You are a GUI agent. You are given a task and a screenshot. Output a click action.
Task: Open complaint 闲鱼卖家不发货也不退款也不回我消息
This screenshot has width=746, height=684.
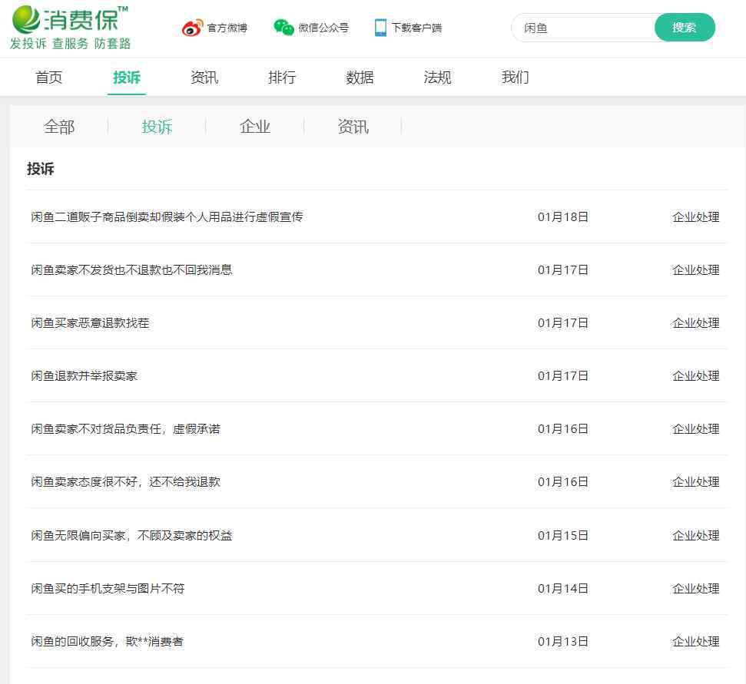(131, 270)
